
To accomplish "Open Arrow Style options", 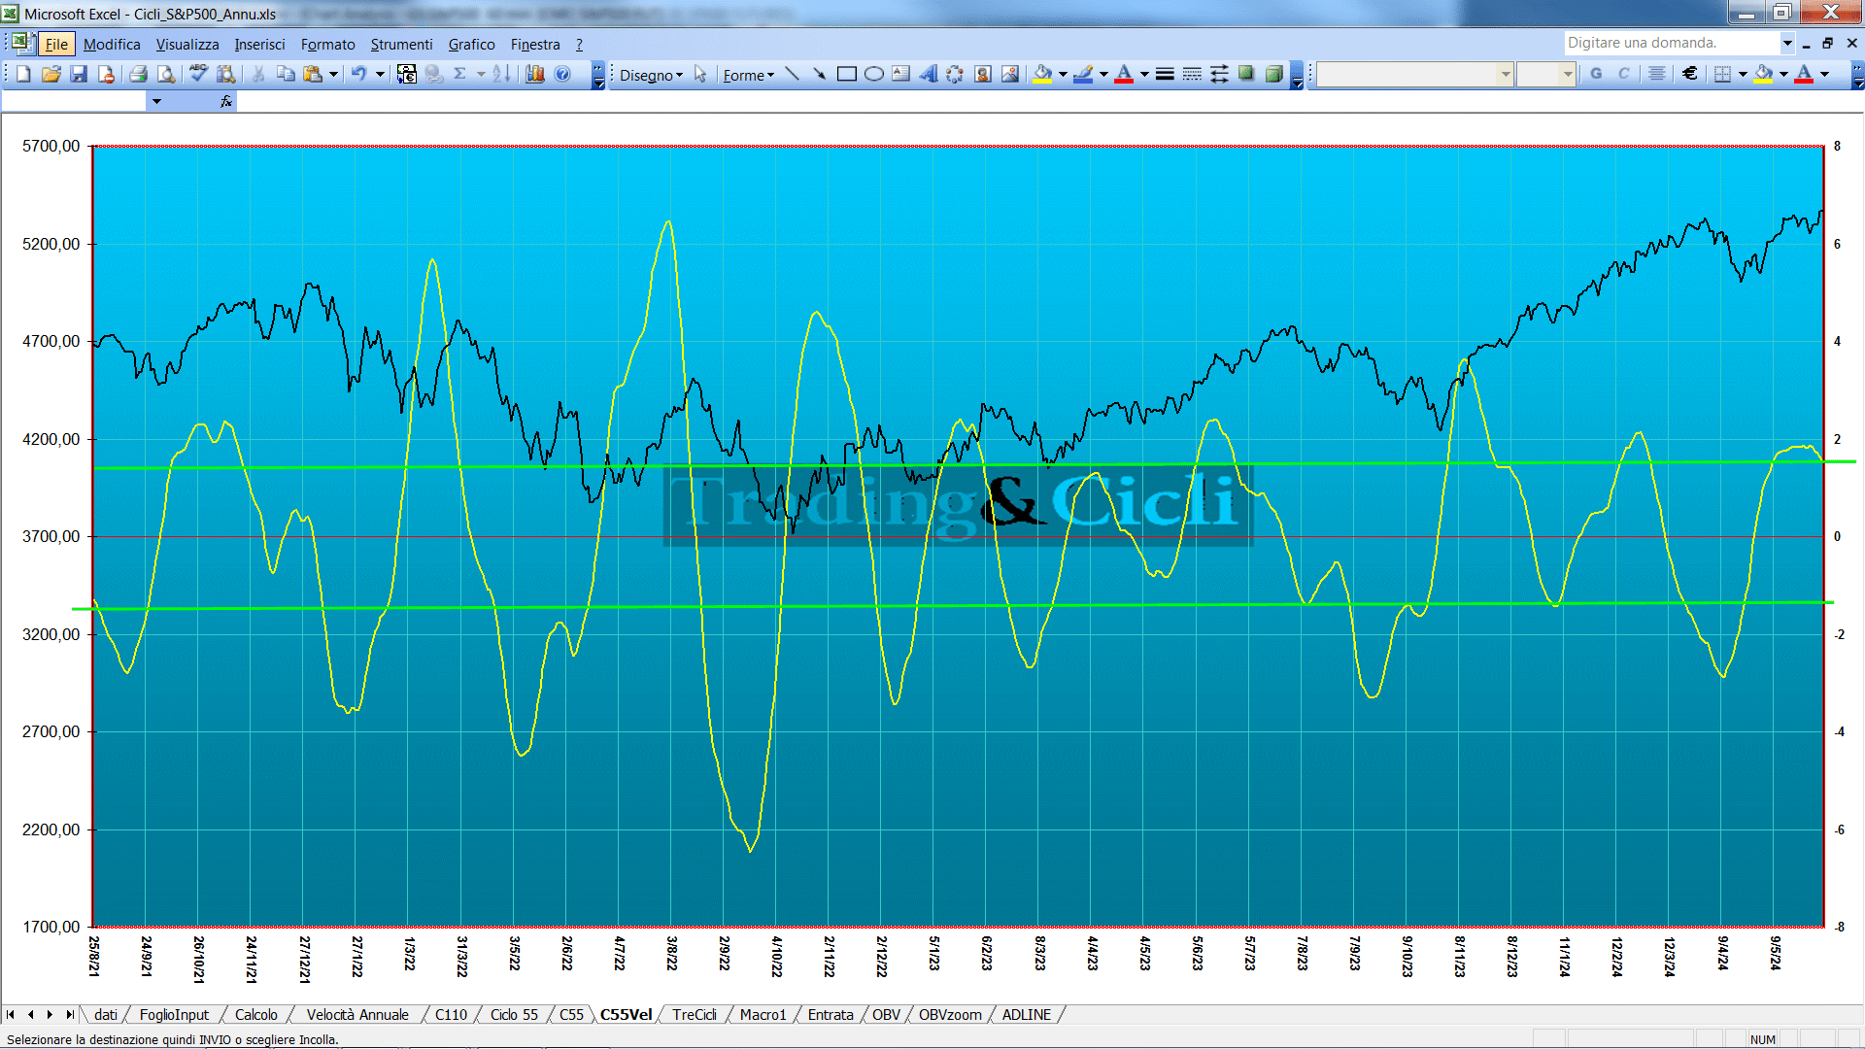I will (x=1219, y=74).
